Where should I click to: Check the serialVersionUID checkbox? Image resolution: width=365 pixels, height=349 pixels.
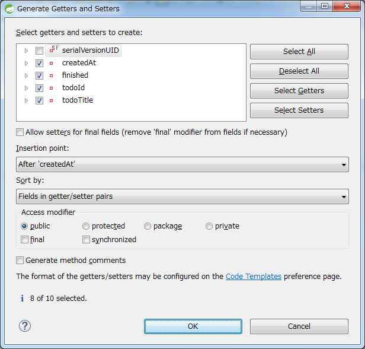pos(39,51)
